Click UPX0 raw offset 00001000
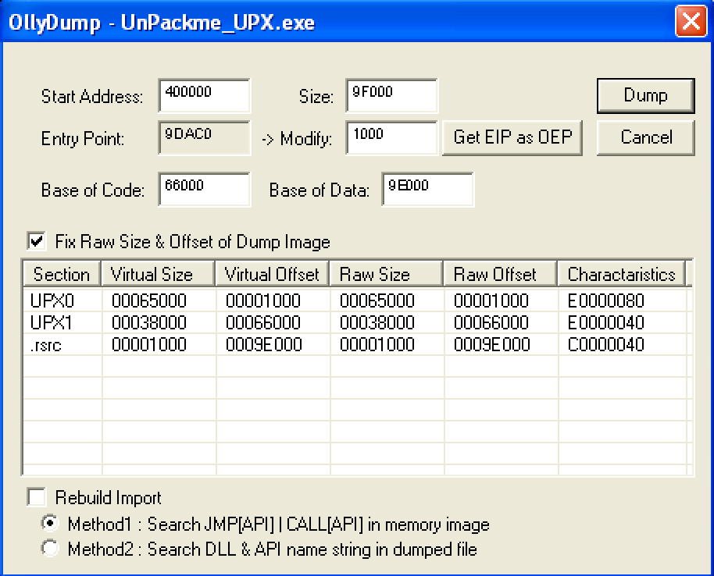This screenshot has width=714, height=576. click(491, 300)
